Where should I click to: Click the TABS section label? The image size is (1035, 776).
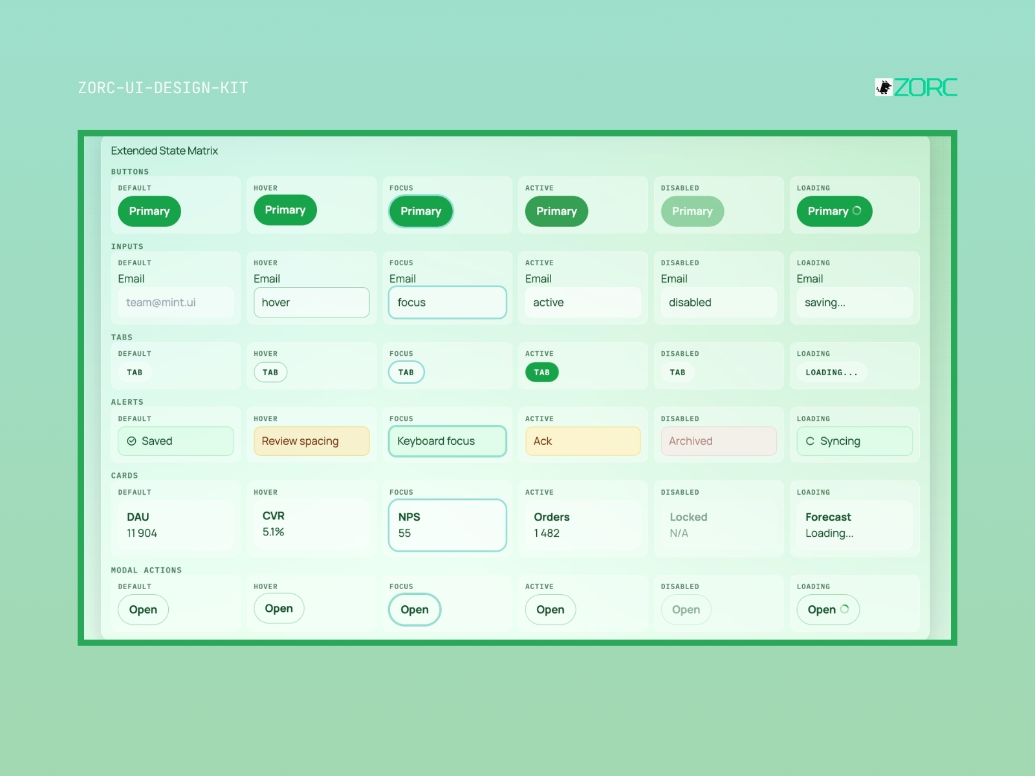tap(122, 338)
